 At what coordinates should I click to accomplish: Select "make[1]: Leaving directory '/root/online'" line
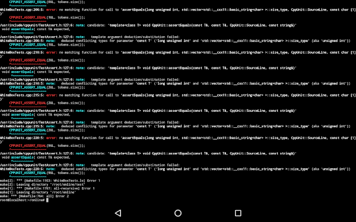tap(38, 192)
